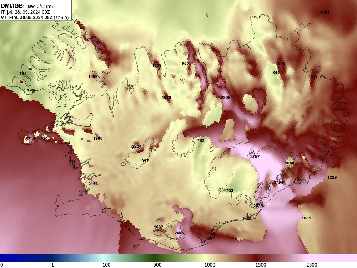
Task: Select the IT: þri. 28. 05. 2024 00Z line
Action: pos(25,12)
